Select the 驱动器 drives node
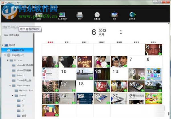The width and height of the screenshot is (171, 119). [x=10, y=45]
